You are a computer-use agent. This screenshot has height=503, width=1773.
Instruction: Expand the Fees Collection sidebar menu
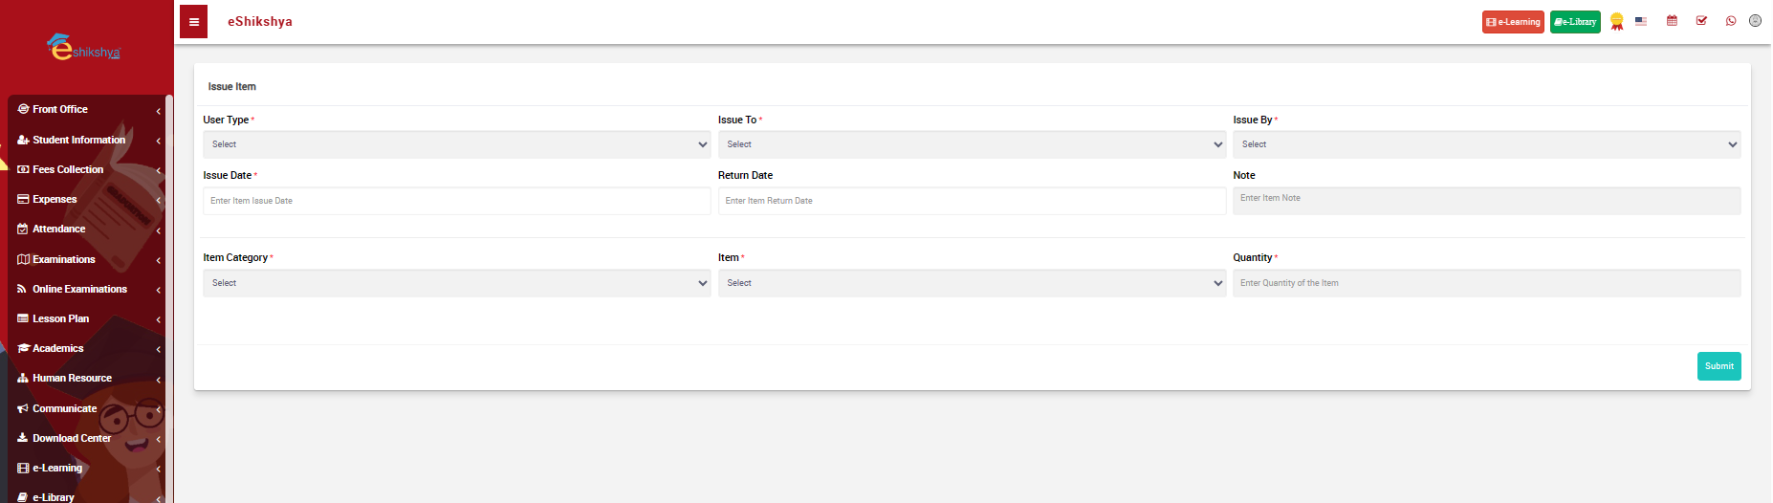(x=68, y=169)
